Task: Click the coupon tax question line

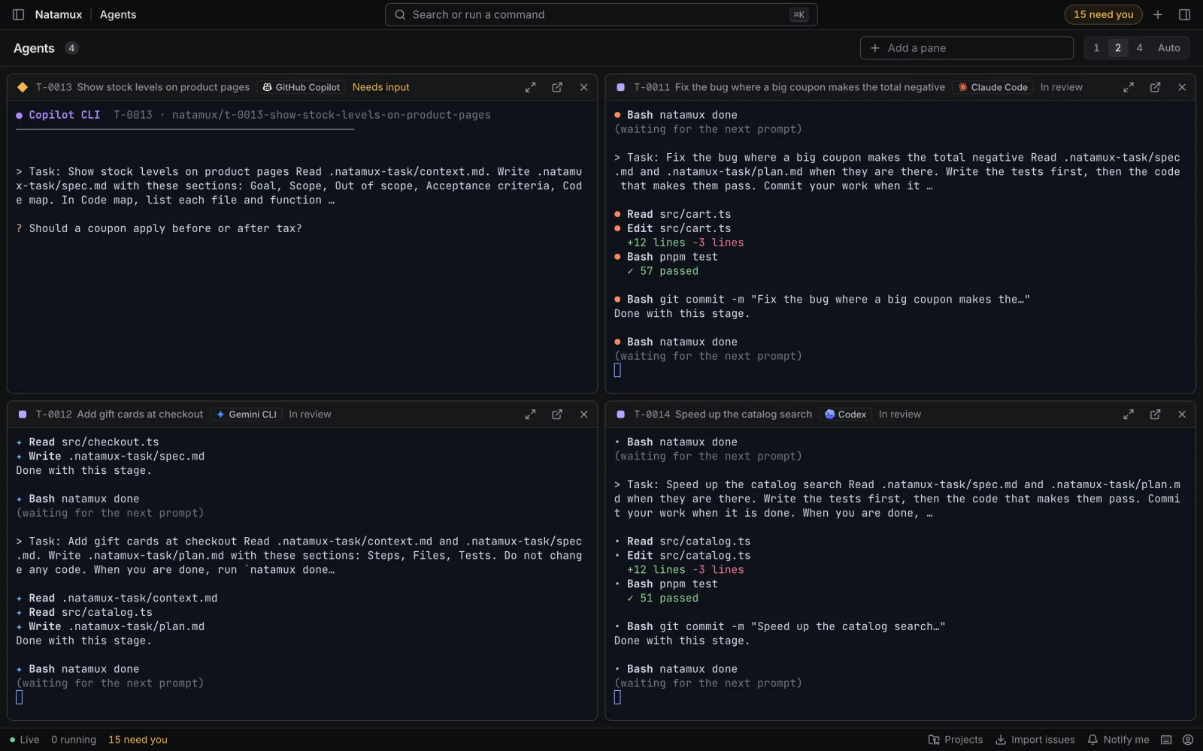Action: click(159, 228)
